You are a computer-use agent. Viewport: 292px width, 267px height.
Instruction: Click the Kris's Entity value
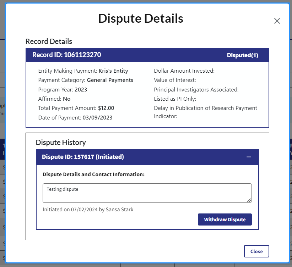113,71
